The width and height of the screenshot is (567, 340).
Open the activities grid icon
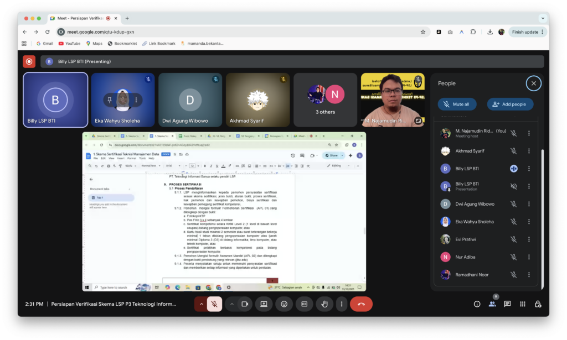coord(522,304)
